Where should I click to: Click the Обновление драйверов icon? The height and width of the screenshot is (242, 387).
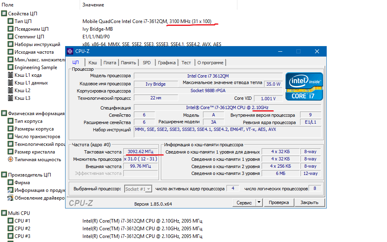pyautogui.click(x=11, y=198)
